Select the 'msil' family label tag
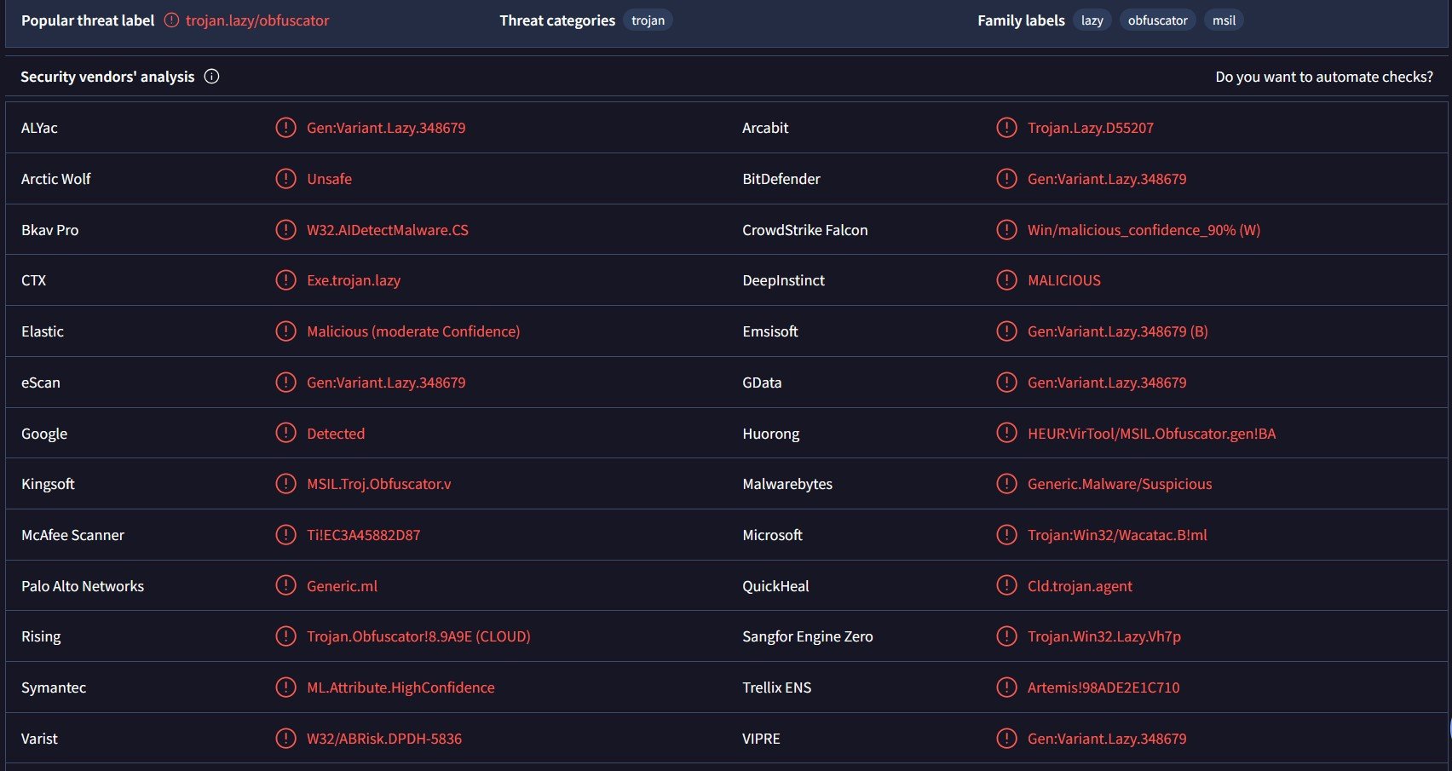Viewport: 1452px width, 771px height. pos(1224,20)
